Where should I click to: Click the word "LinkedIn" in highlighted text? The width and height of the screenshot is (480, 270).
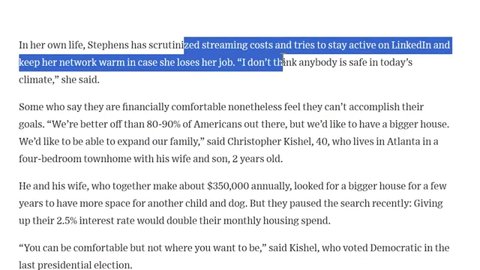coord(411,45)
